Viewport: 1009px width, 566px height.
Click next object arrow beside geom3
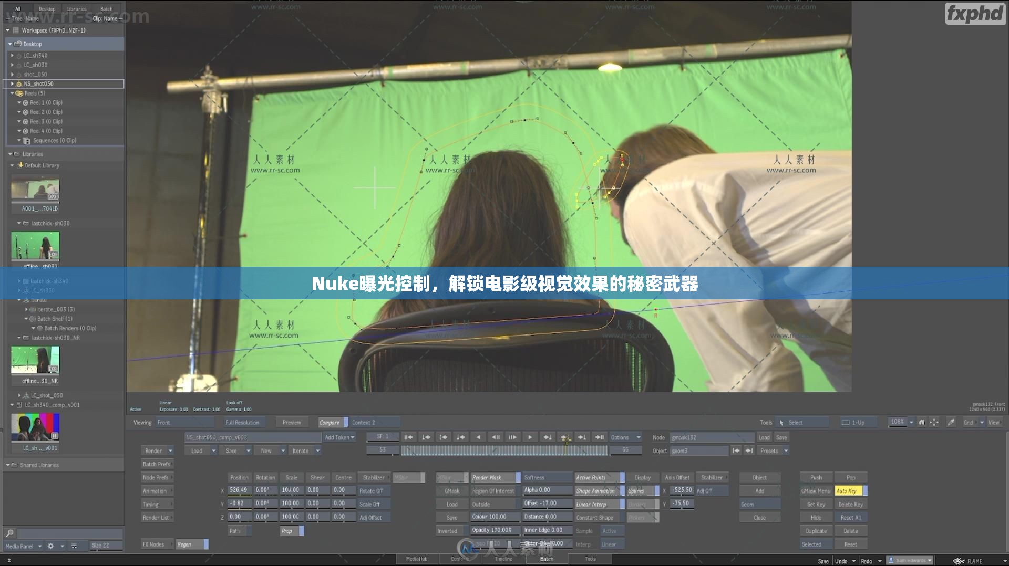tap(749, 450)
